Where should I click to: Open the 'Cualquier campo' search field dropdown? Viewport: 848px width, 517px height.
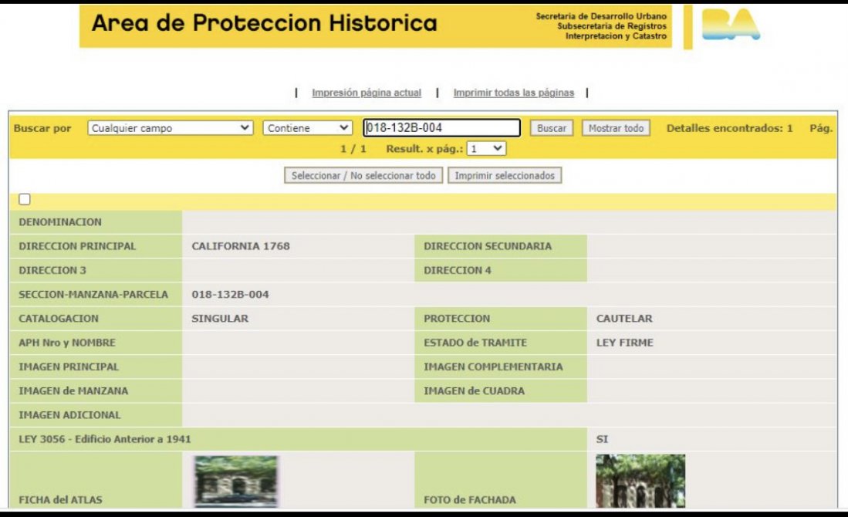click(x=171, y=128)
